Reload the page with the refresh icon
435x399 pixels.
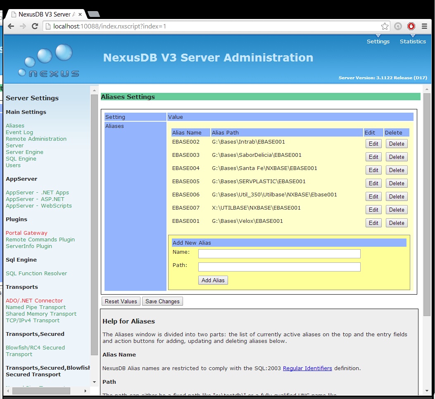(x=35, y=26)
